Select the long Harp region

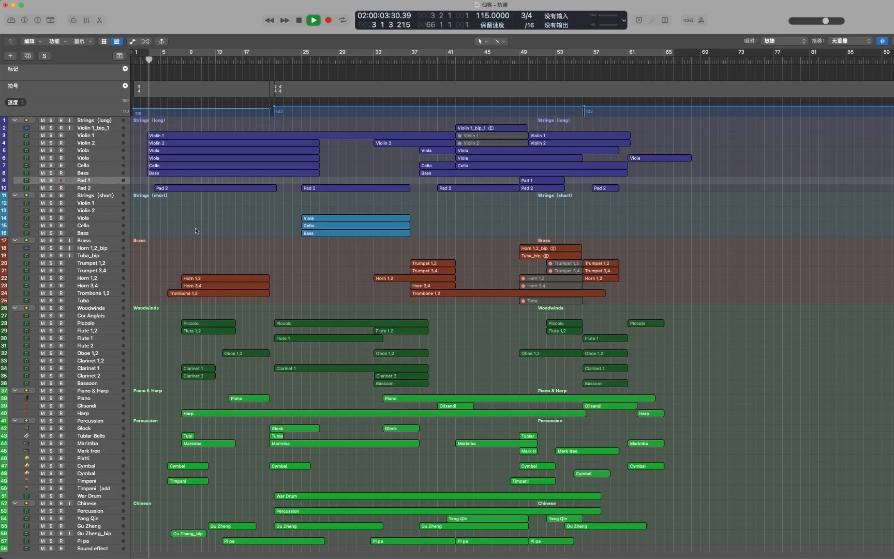point(383,413)
